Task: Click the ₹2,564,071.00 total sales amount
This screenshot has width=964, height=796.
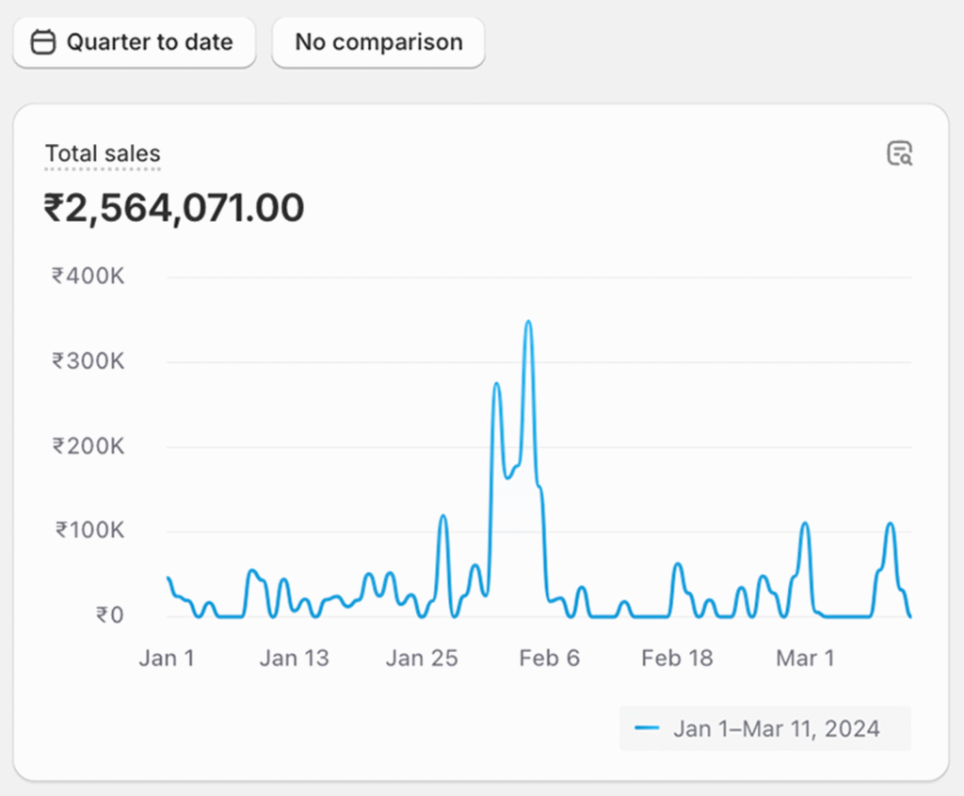Action: pyautogui.click(x=174, y=208)
